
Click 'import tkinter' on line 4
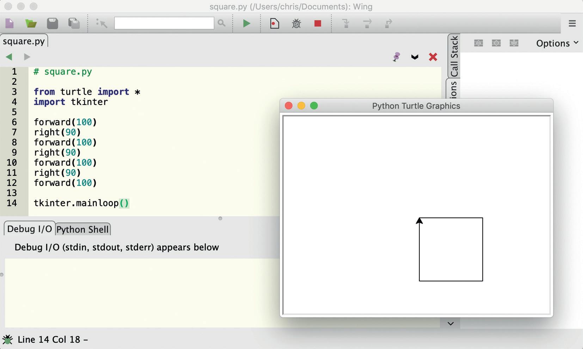(71, 102)
